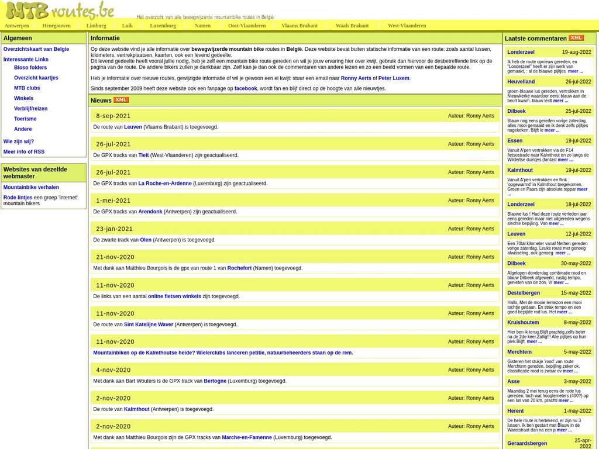
Task: Open Dilbeek comment dated 25-jul-2022
Action: [x=517, y=111]
